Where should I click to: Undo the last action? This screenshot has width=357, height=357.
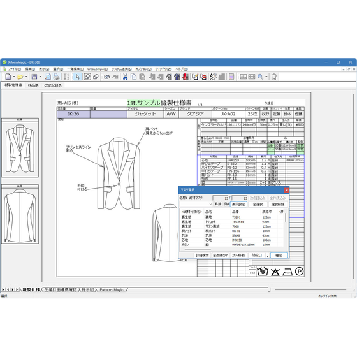point(107,76)
